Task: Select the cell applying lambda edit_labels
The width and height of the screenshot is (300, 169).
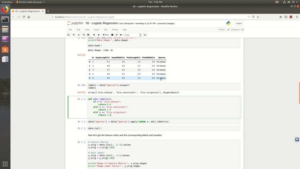Action: [164, 122]
